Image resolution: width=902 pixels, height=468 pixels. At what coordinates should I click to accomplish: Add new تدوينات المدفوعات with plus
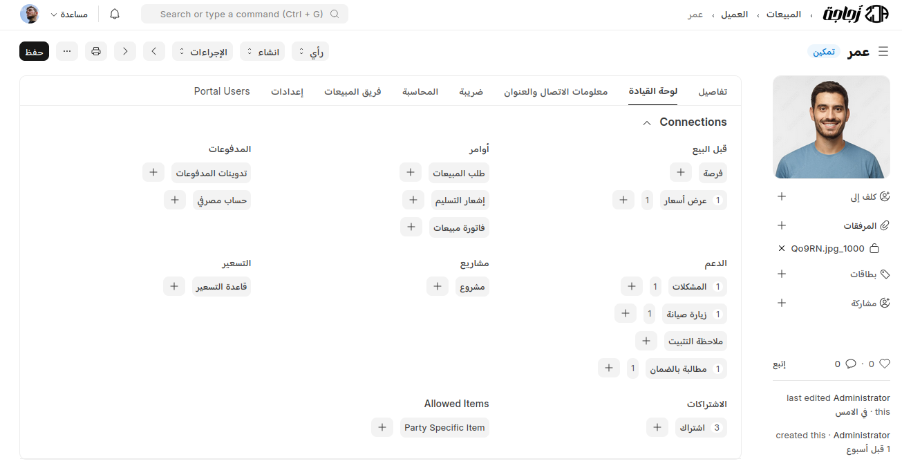click(x=153, y=172)
